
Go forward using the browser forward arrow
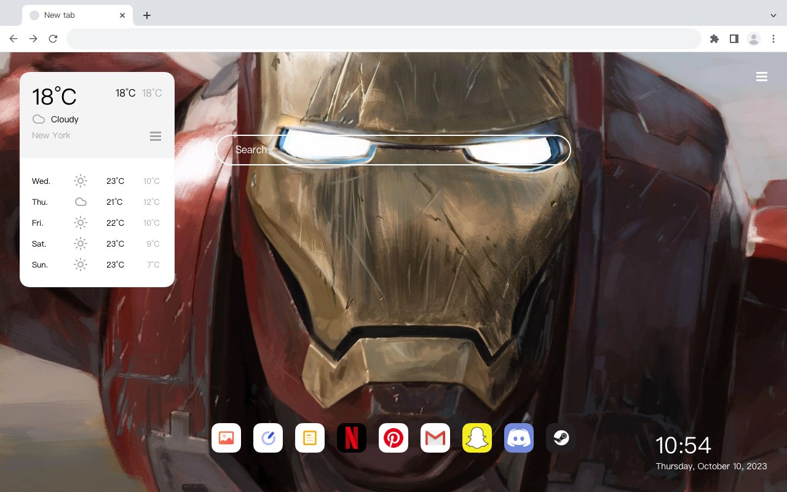click(33, 39)
